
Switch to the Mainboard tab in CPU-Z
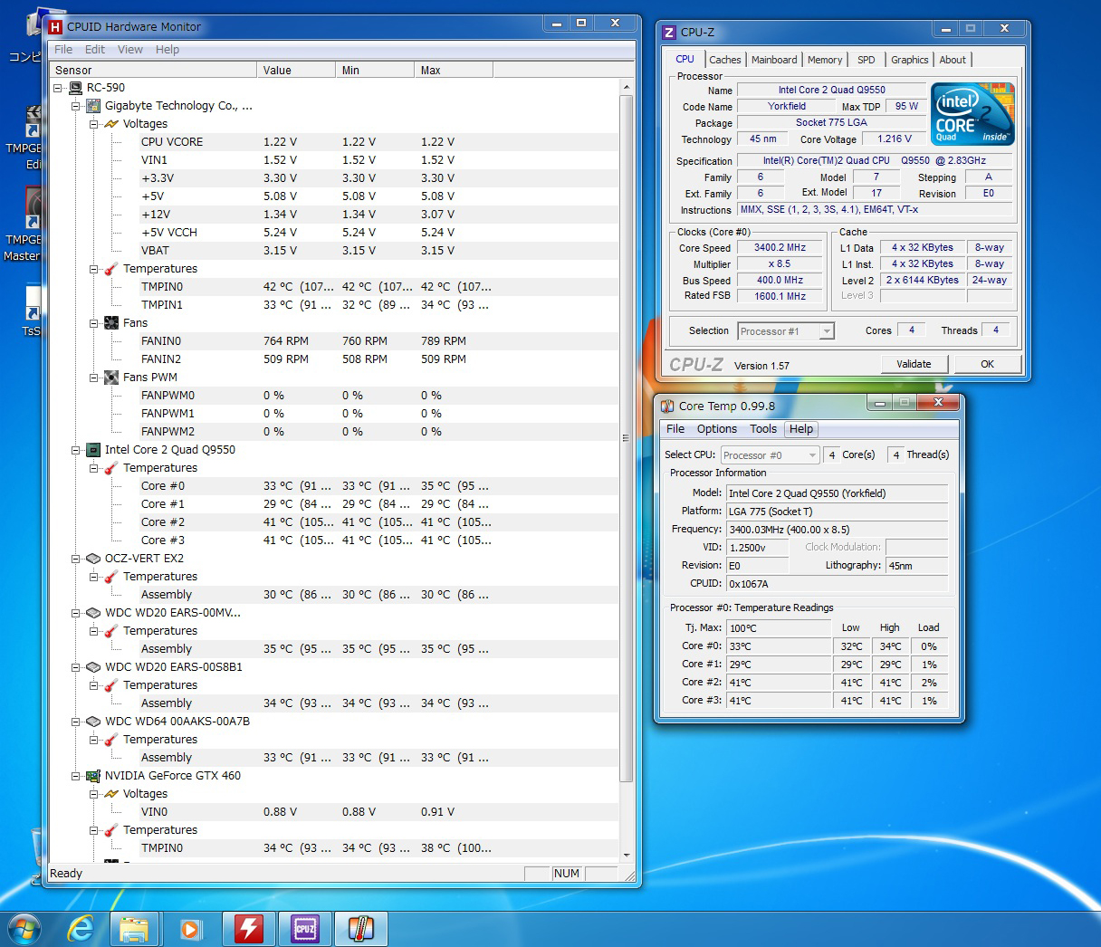coord(774,60)
